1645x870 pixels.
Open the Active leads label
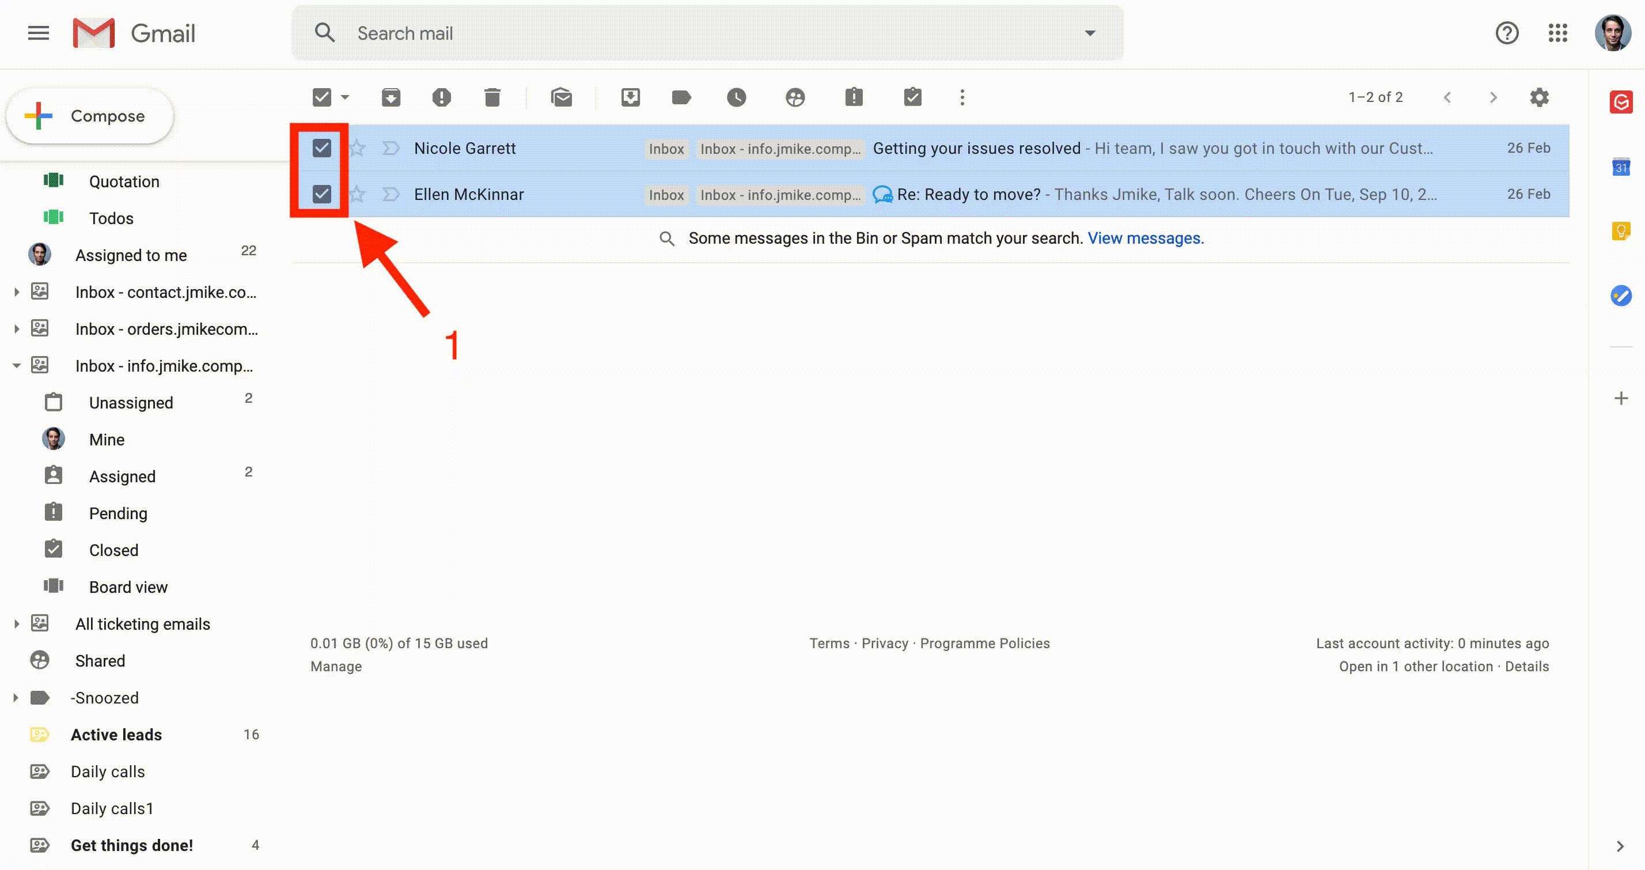pos(116,735)
